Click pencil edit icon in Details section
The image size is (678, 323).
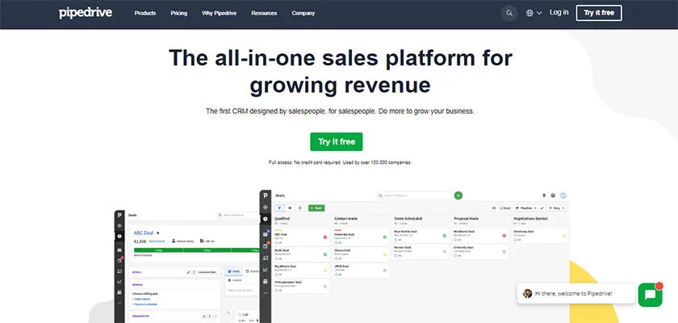[188, 272]
